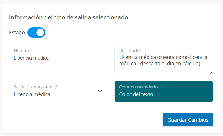Open help icon beside Salida cuenta como
223x136 pixels.
click(x=56, y=87)
